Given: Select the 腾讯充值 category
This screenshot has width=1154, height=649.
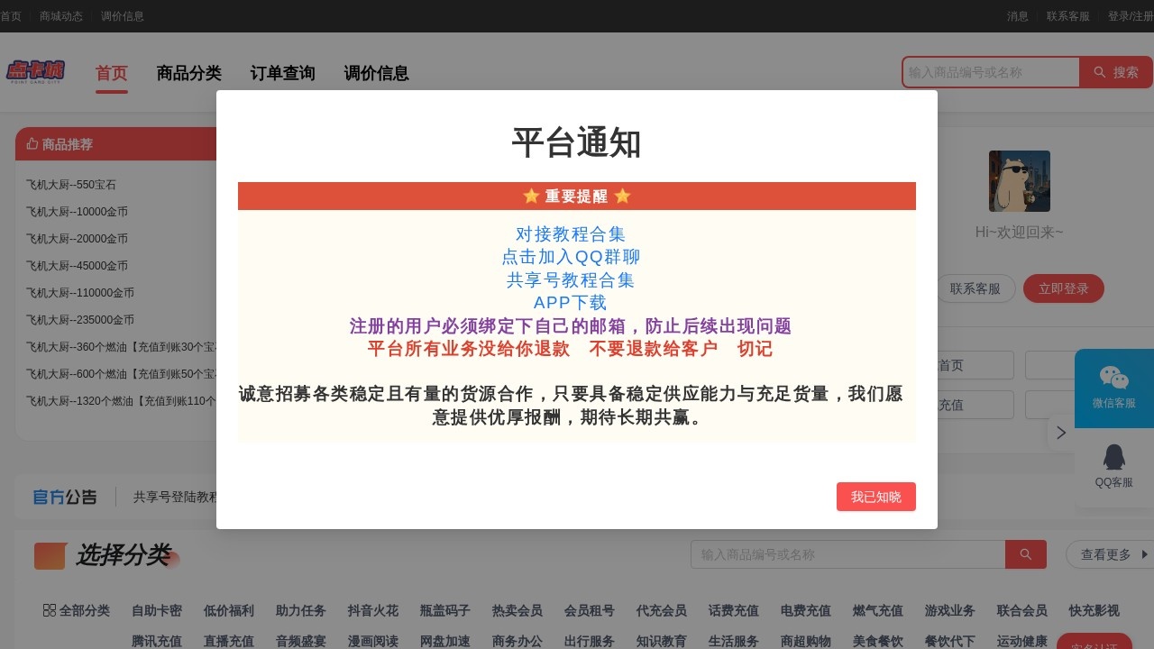Looking at the screenshot, I should pos(157,641).
